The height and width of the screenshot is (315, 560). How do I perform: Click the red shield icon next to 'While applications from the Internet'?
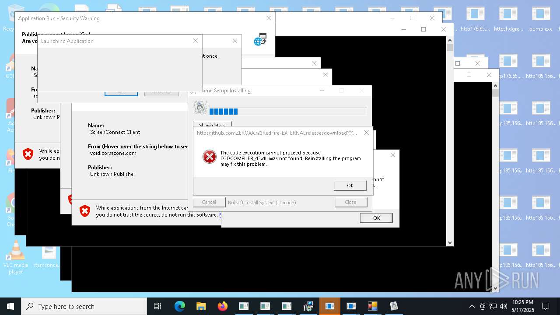pyautogui.click(x=85, y=211)
